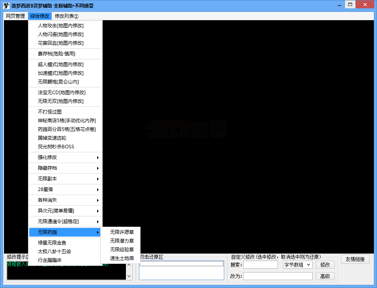Expand the 无限副本 submenu
The height and width of the screenshot is (288, 377).
[x=66, y=178]
